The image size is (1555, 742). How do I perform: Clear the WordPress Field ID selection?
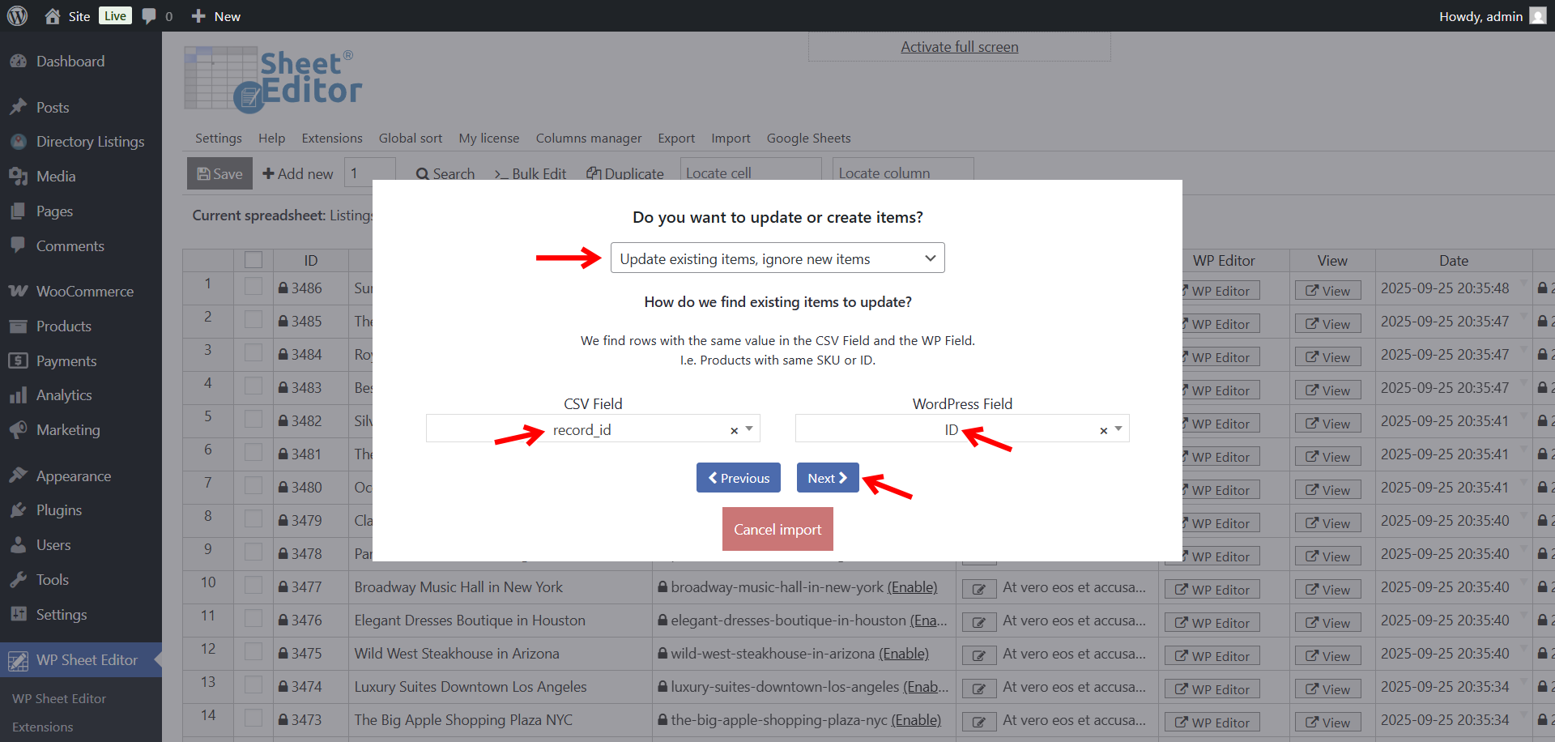click(x=1103, y=431)
